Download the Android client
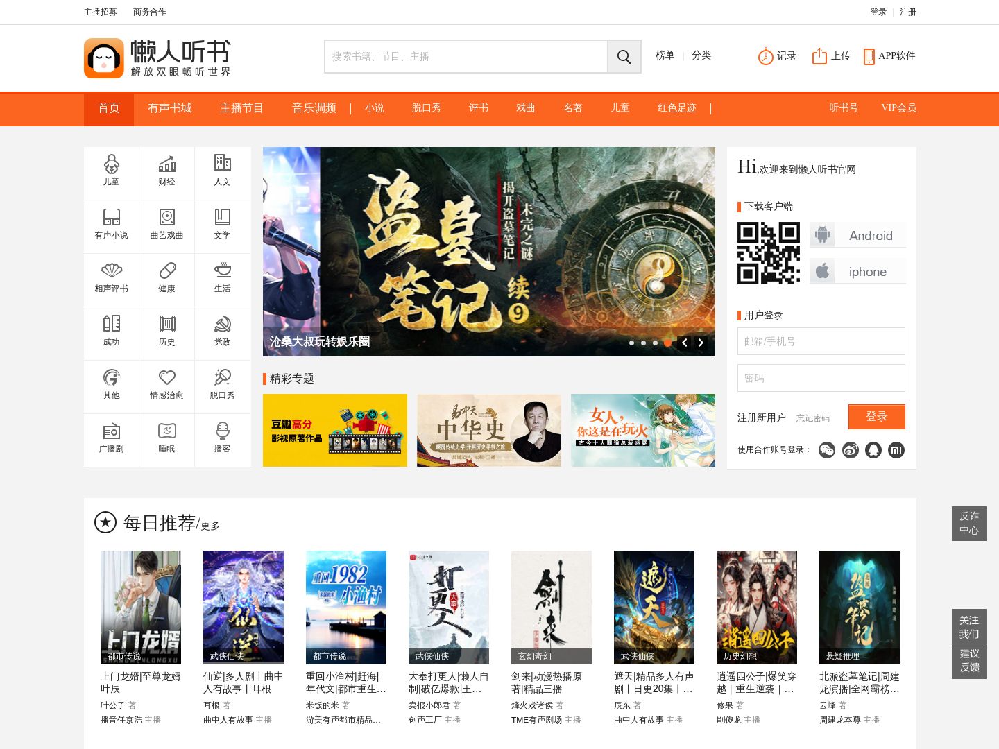This screenshot has height=749, width=999. (857, 235)
